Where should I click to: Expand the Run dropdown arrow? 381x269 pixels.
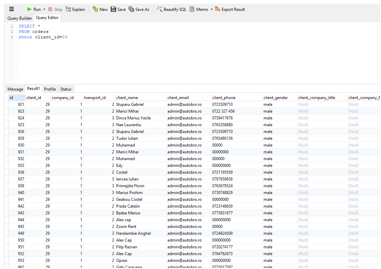44,9
